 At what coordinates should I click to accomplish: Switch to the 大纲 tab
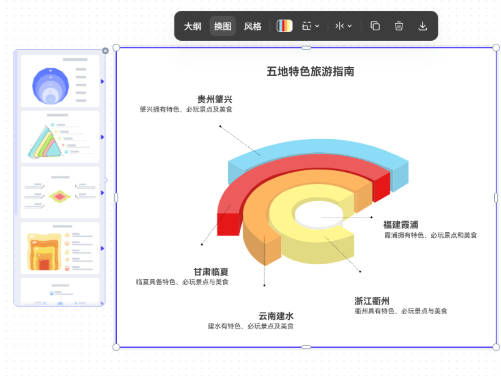[192, 26]
